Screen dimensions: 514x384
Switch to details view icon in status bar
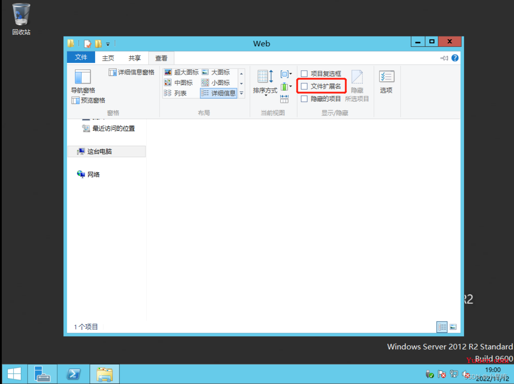[x=442, y=327]
